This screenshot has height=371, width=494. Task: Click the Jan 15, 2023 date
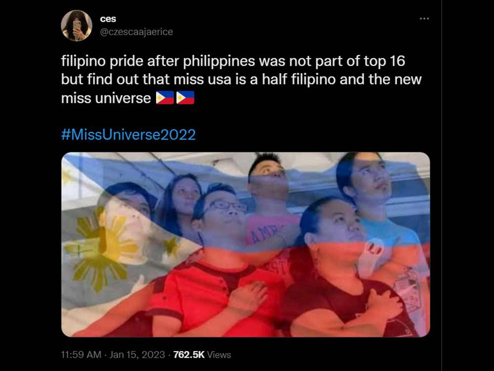pos(137,355)
